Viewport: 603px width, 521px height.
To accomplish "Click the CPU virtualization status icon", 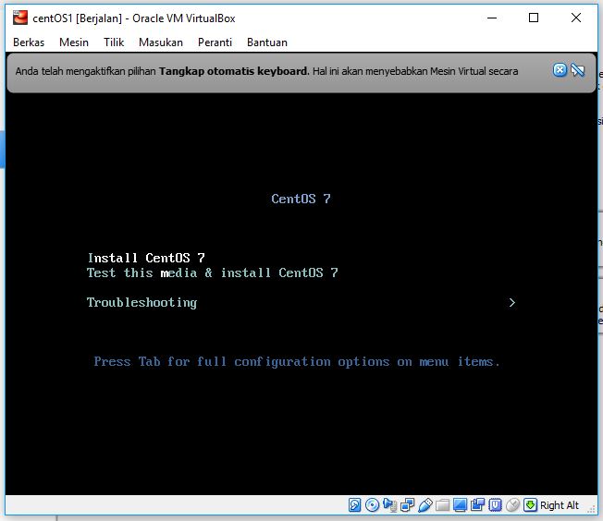I will coord(495,505).
